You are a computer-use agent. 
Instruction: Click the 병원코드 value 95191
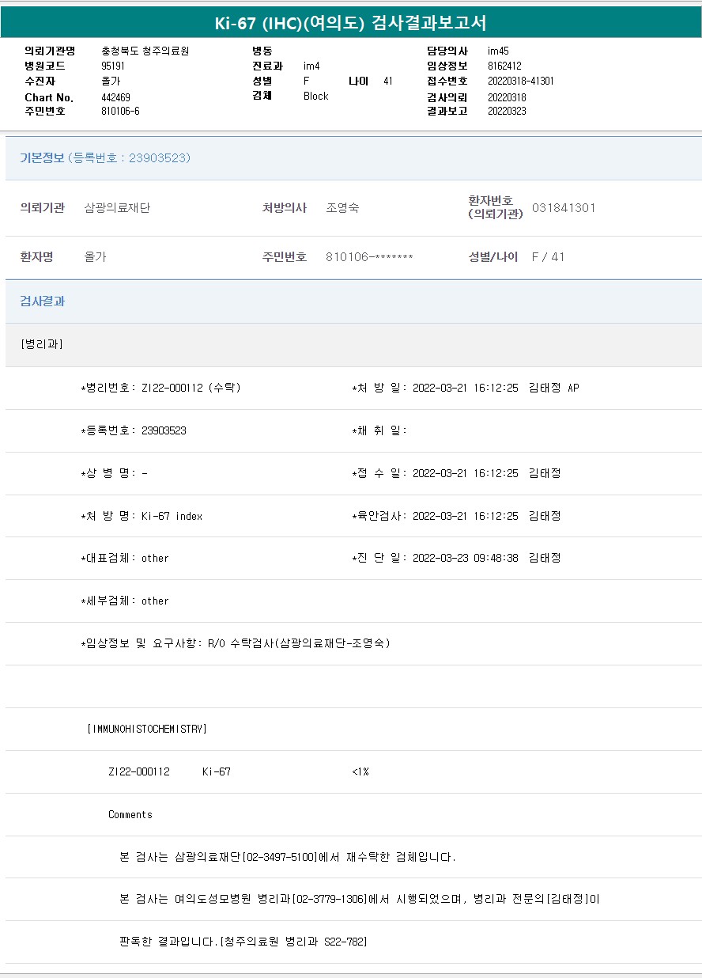click(x=113, y=66)
